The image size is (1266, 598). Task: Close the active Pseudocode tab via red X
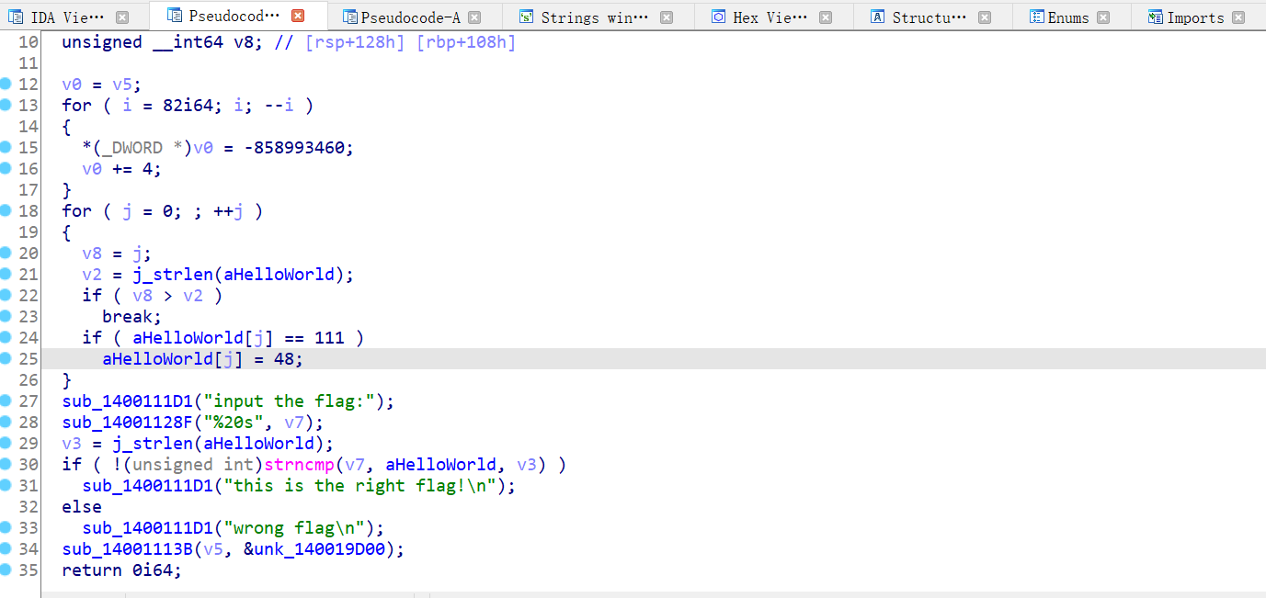tap(298, 16)
